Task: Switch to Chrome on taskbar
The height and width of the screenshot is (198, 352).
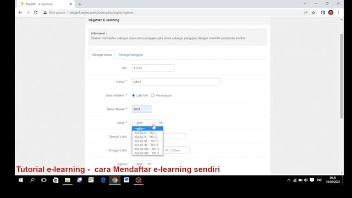Action: tap(115, 180)
